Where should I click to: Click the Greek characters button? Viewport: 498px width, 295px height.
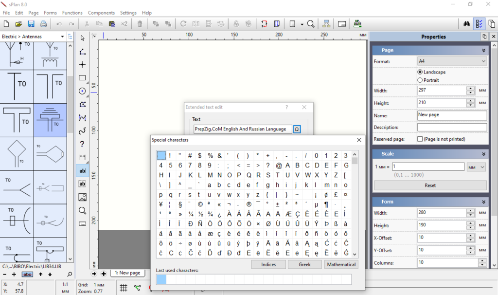305,264
